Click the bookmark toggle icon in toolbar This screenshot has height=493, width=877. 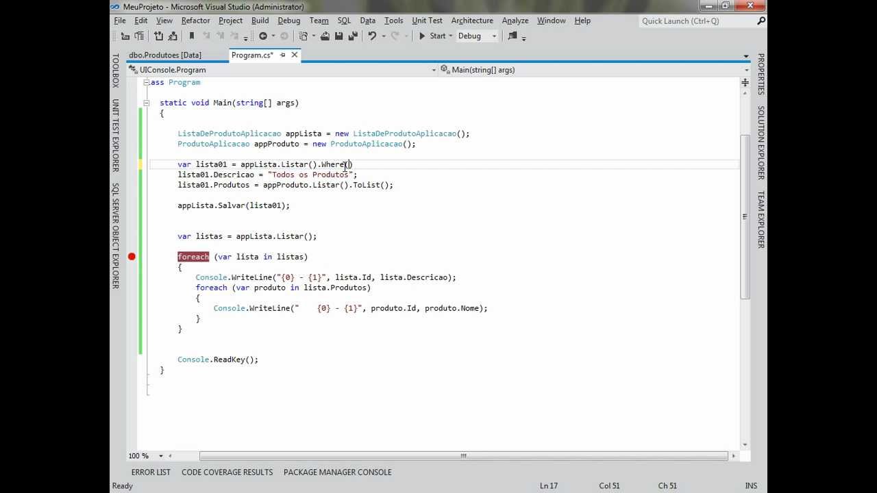[192, 36]
